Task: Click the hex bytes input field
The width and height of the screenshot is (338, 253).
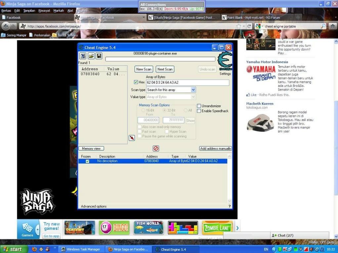Action: tap(188, 83)
